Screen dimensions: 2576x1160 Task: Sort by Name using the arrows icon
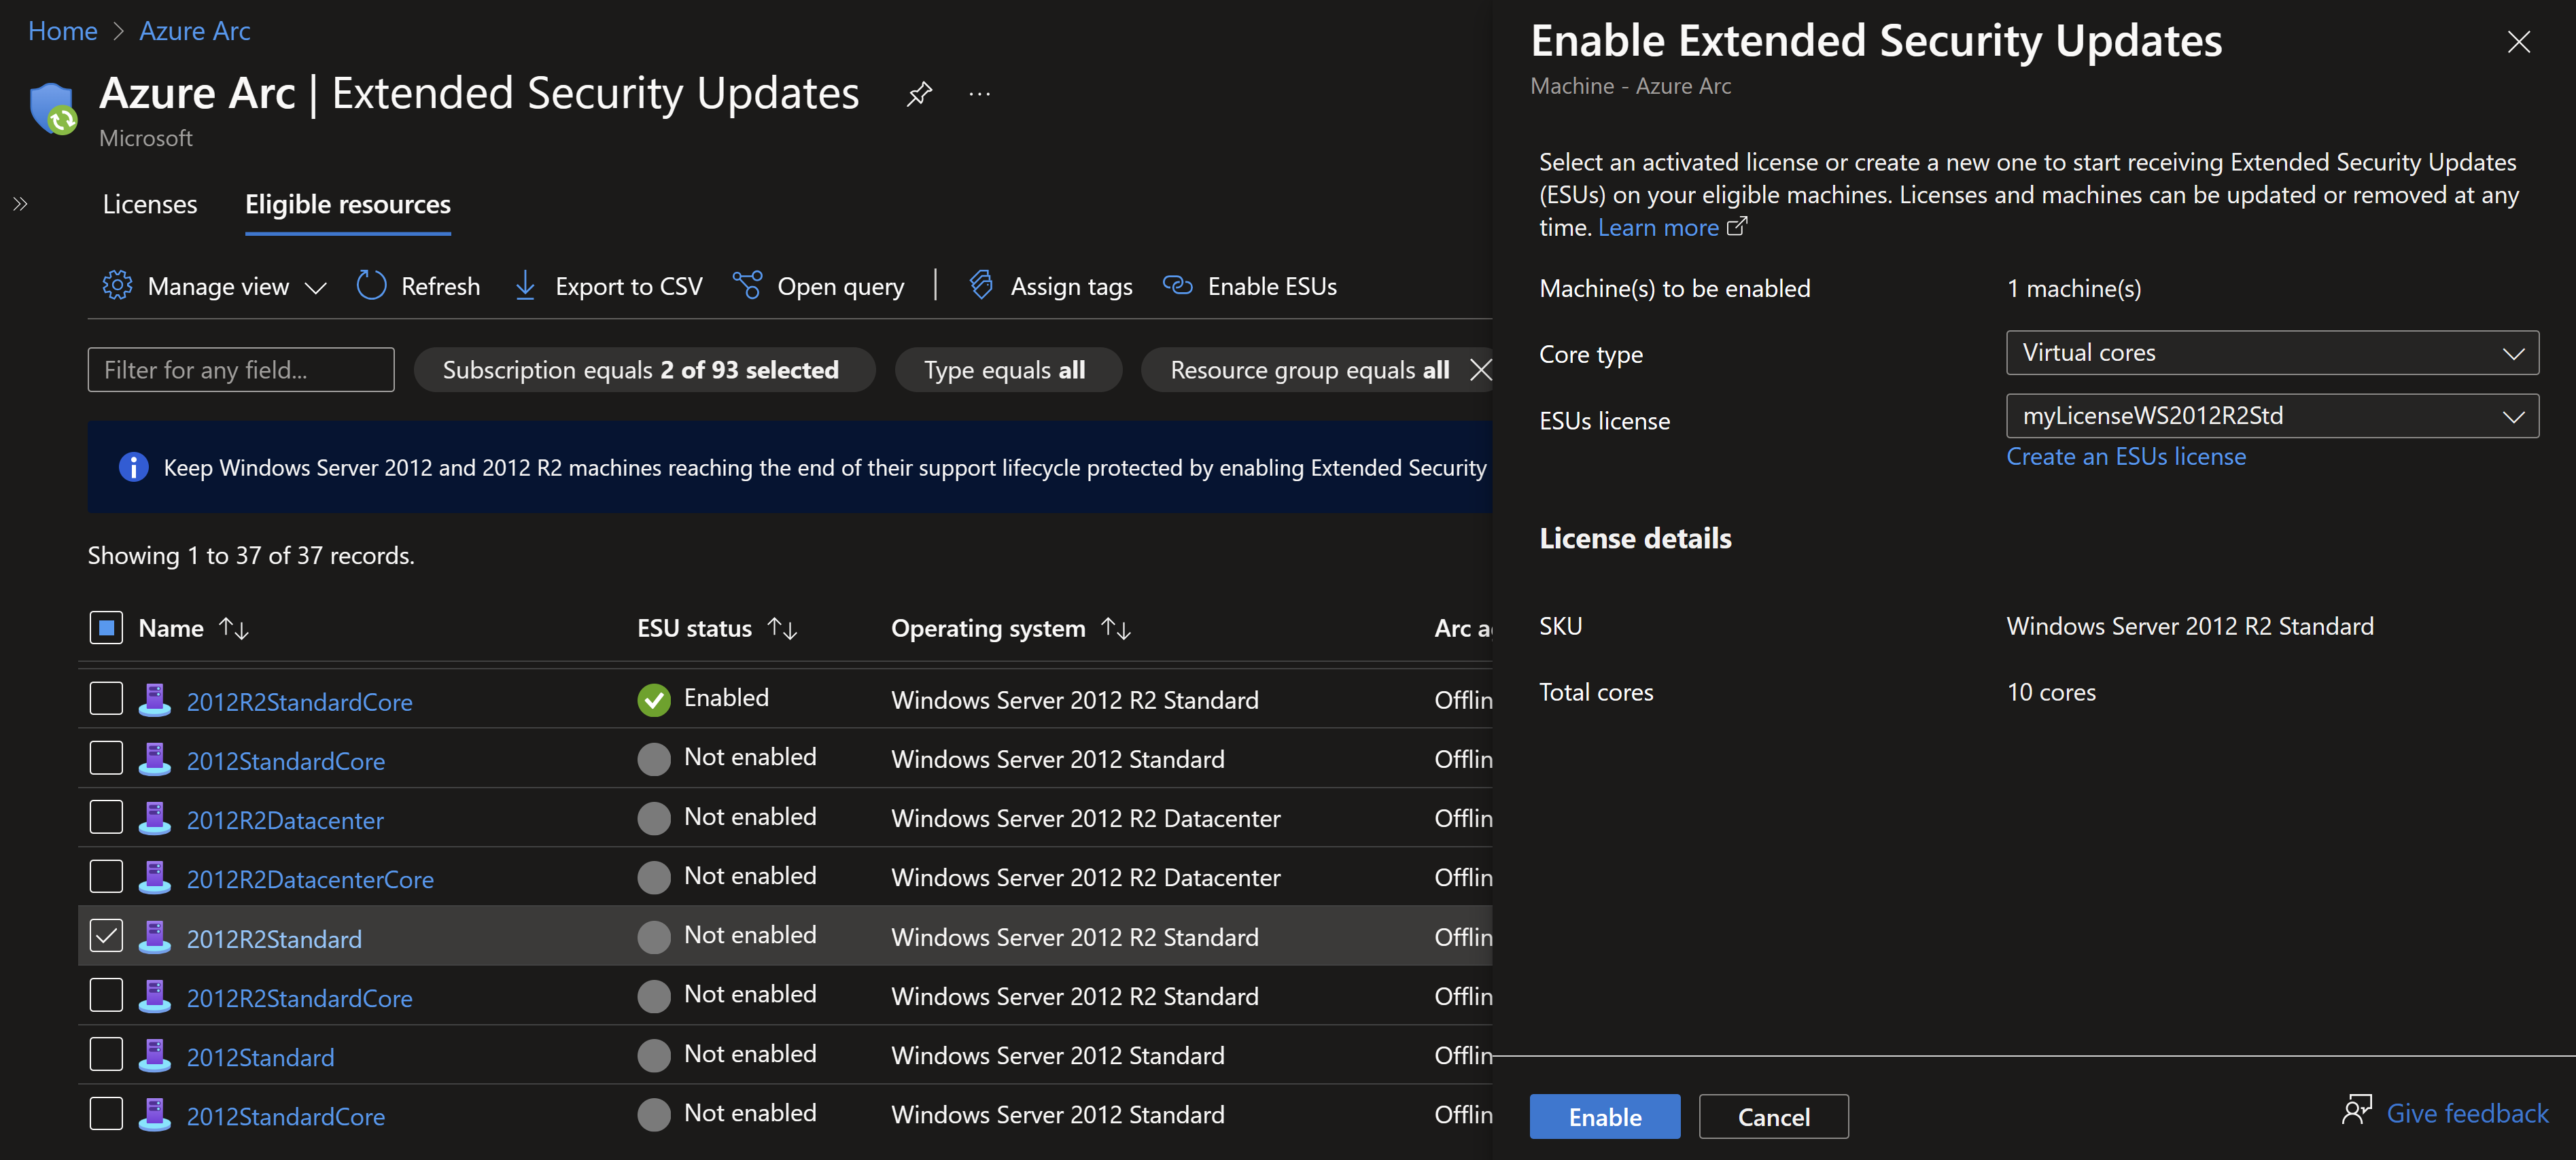click(234, 628)
